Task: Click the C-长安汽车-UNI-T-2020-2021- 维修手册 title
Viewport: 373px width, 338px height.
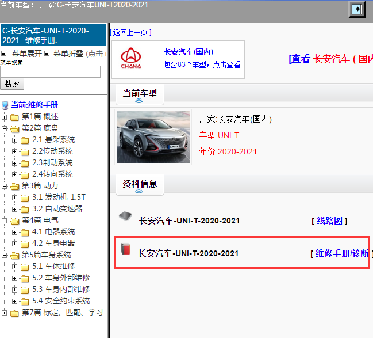Action: (53, 35)
